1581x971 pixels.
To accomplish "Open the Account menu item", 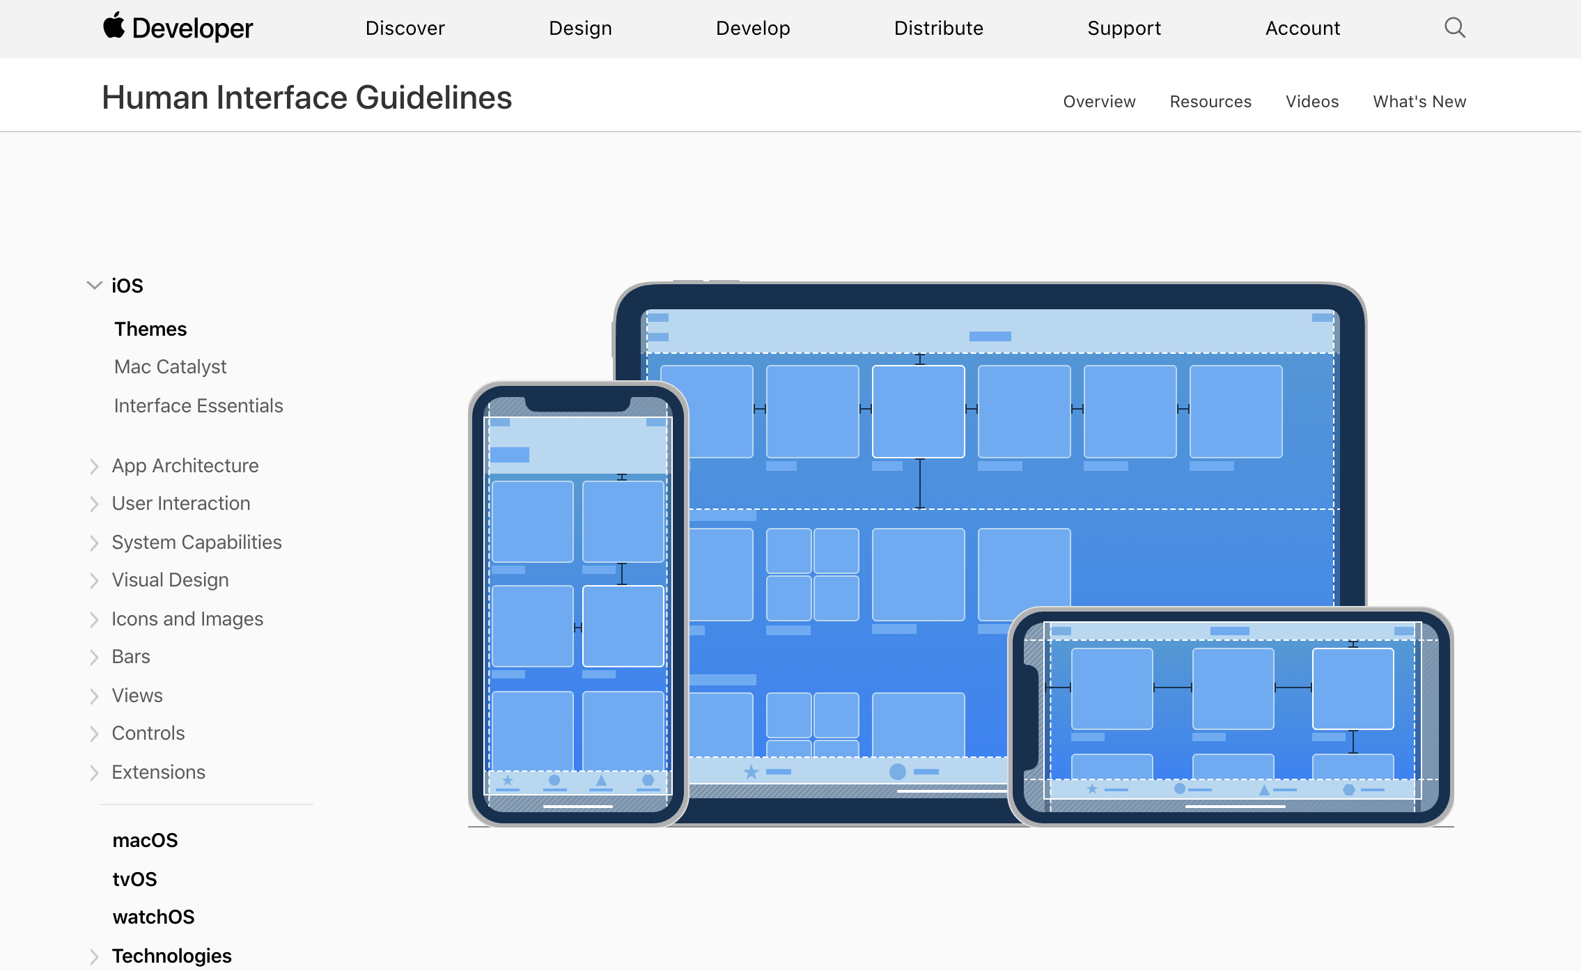I will [x=1302, y=28].
